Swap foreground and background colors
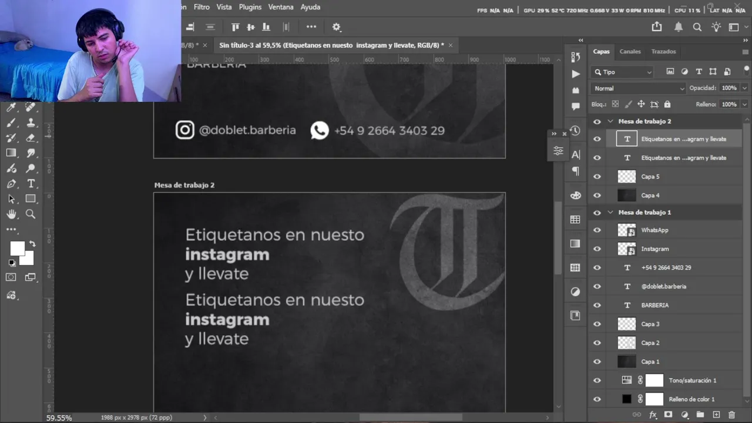Screen dimensions: 752x423 32,243
